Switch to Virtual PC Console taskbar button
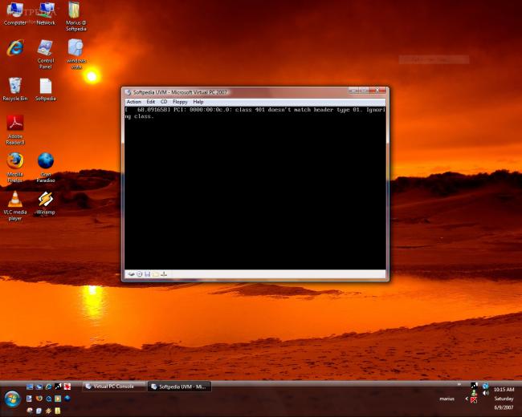This screenshot has height=417, width=522. click(113, 387)
